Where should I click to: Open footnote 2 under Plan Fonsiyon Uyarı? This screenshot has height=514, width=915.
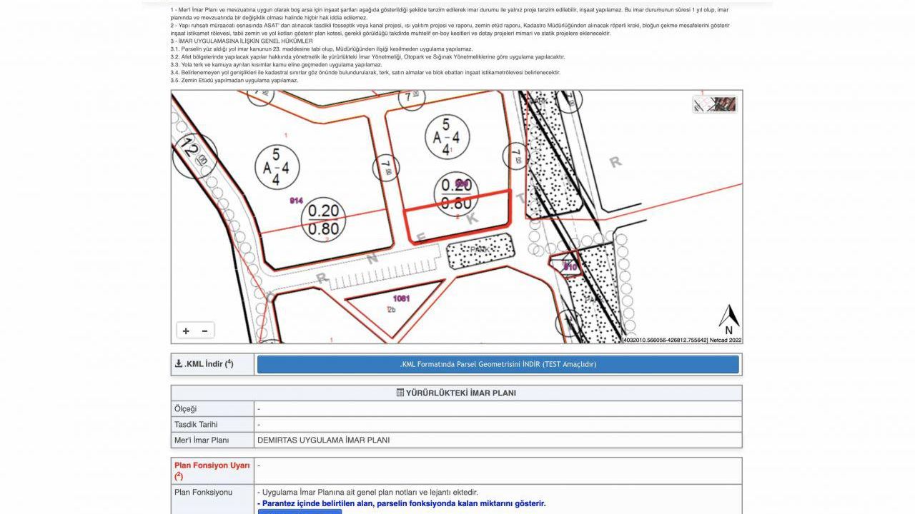coord(179,475)
